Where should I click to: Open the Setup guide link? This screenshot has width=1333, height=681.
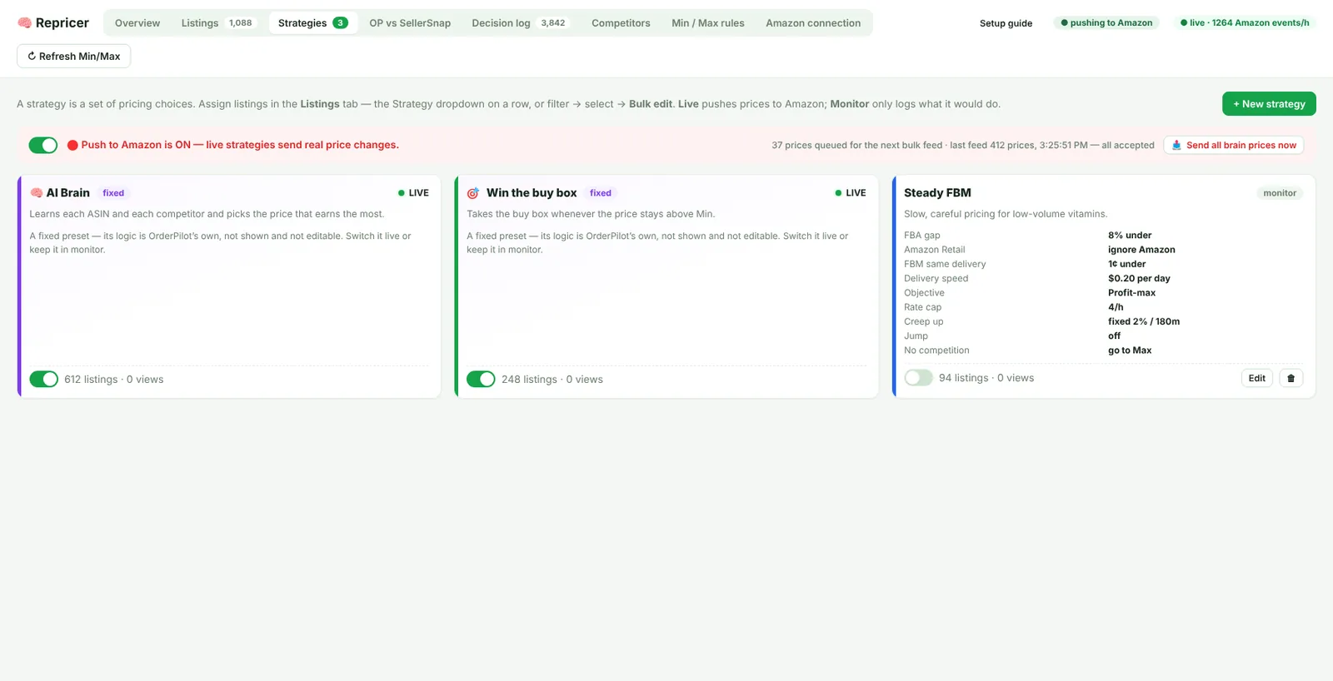[1006, 23]
